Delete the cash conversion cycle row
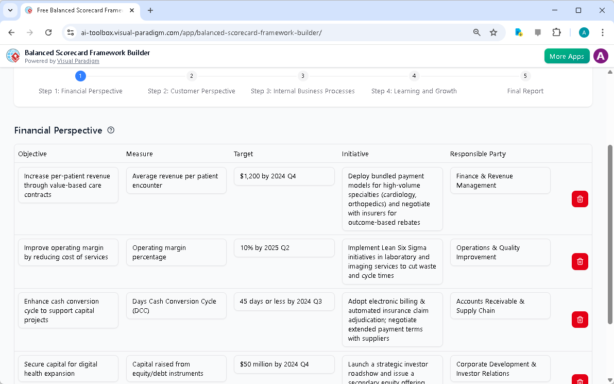The height and width of the screenshot is (384, 614). coord(579,320)
